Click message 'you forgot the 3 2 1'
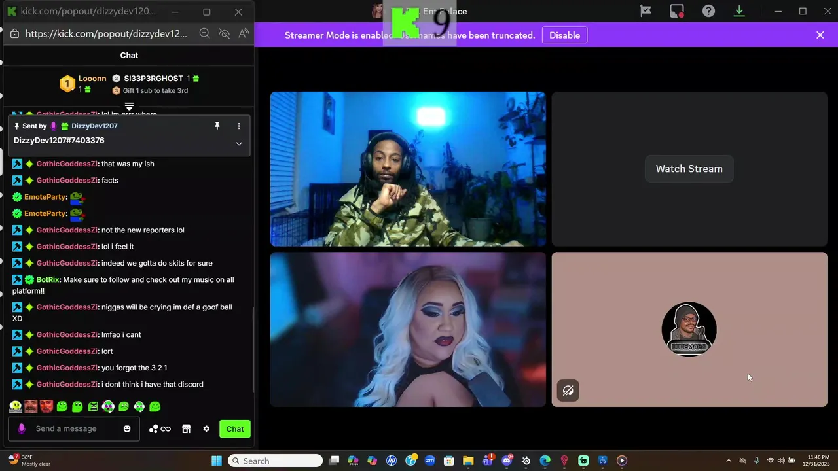The height and width of the screenshot is (471, 838). coord(134,368)
